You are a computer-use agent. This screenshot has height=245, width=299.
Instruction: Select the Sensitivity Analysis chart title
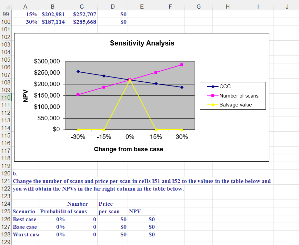[142, 43]
